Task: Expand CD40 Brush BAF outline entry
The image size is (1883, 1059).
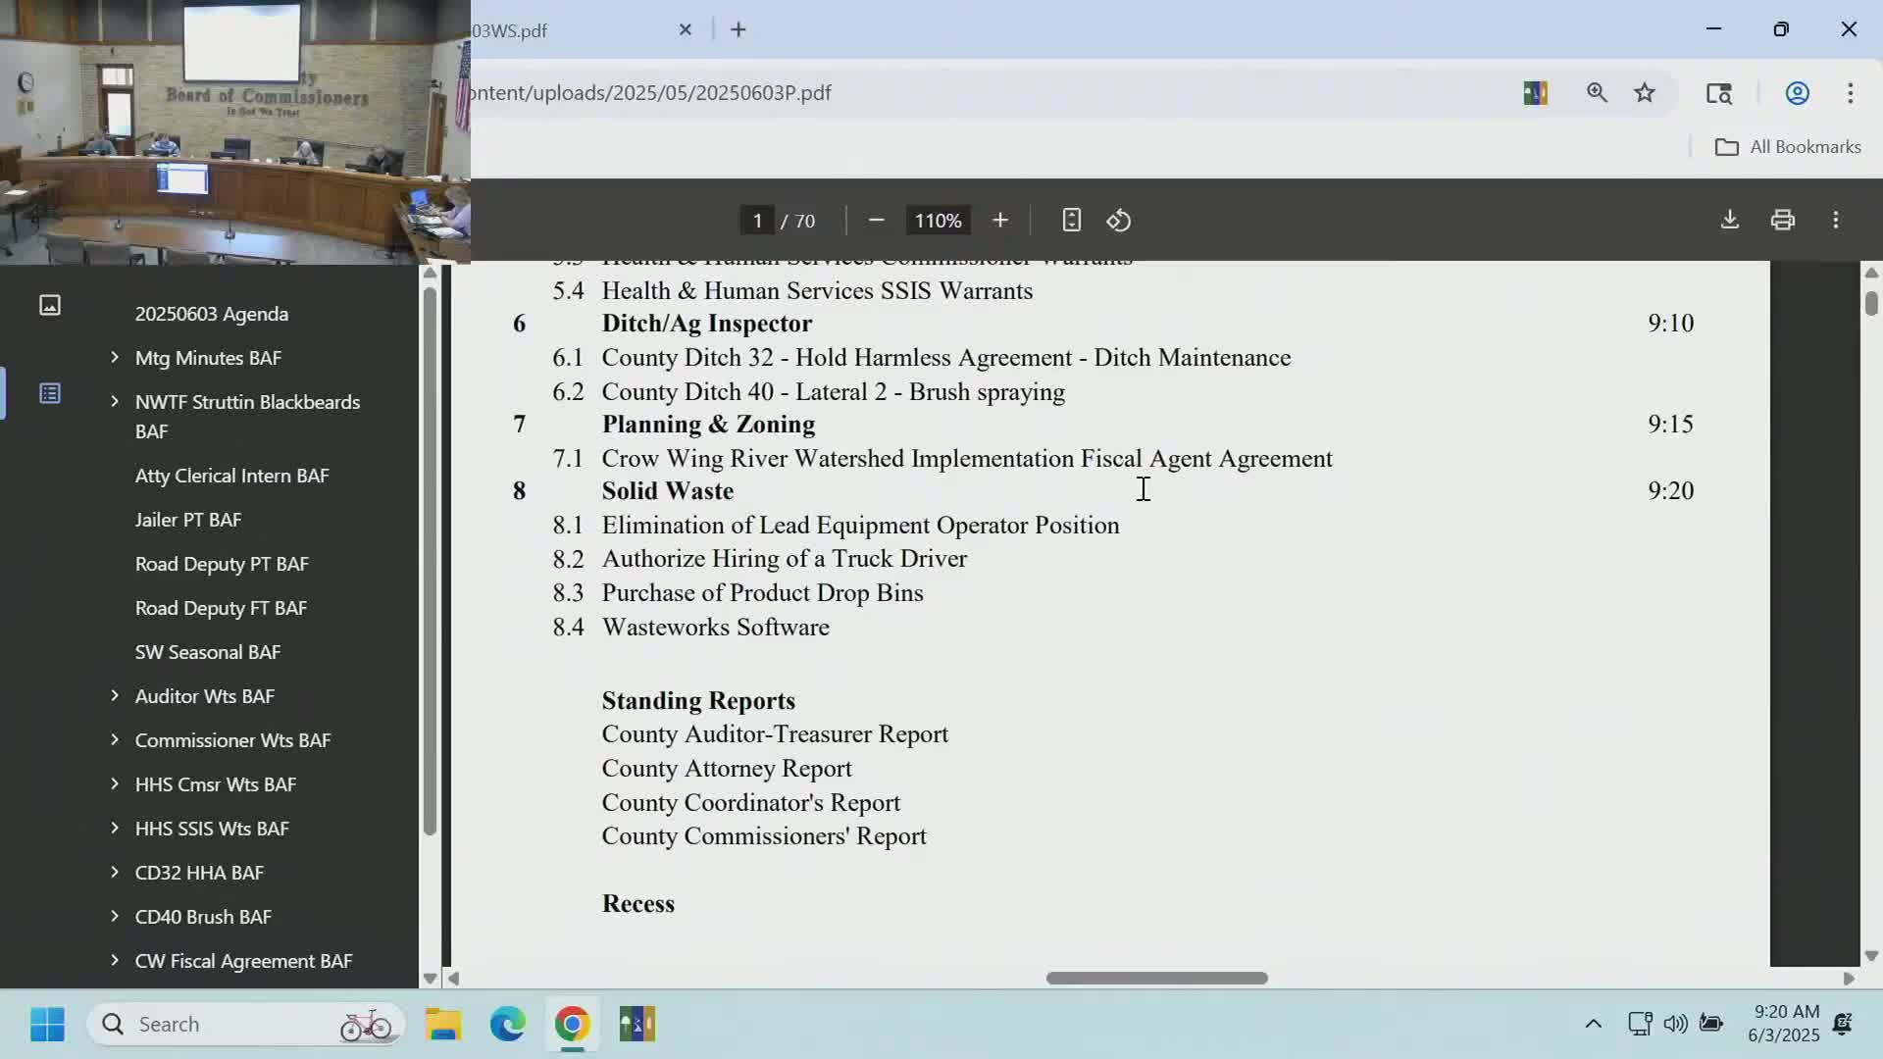Action: pos(115,917)
